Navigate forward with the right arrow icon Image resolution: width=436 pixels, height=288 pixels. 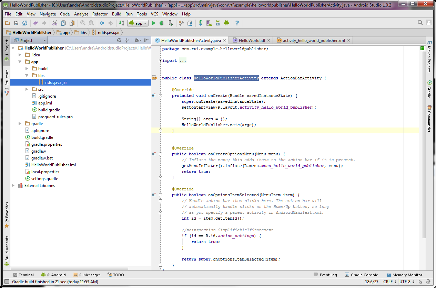tap(111, 23)
